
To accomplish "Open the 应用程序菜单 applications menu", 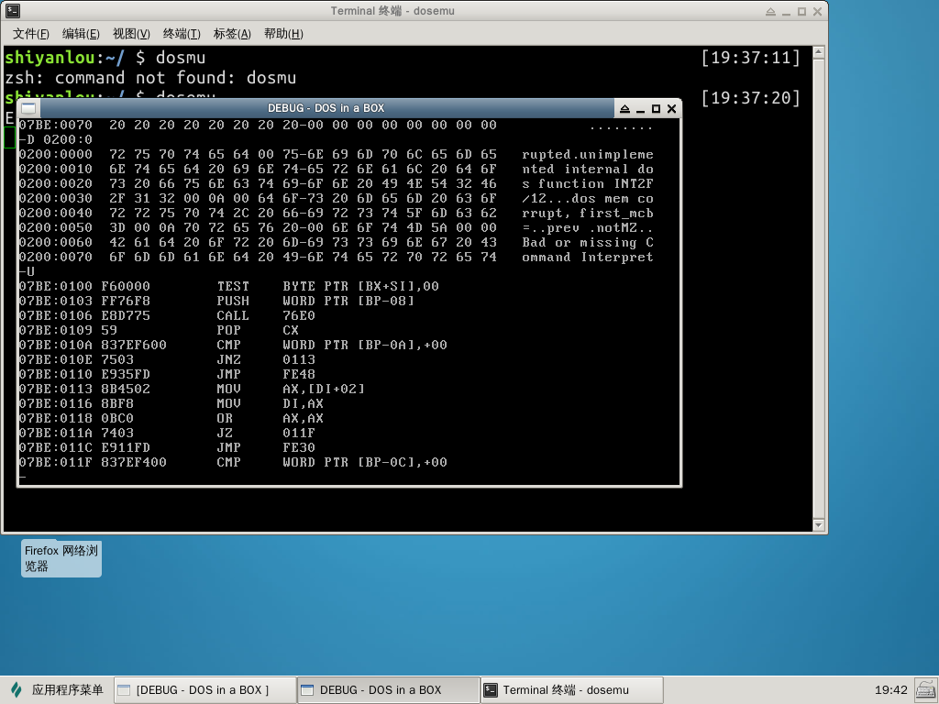I will [x=57, y=690].
